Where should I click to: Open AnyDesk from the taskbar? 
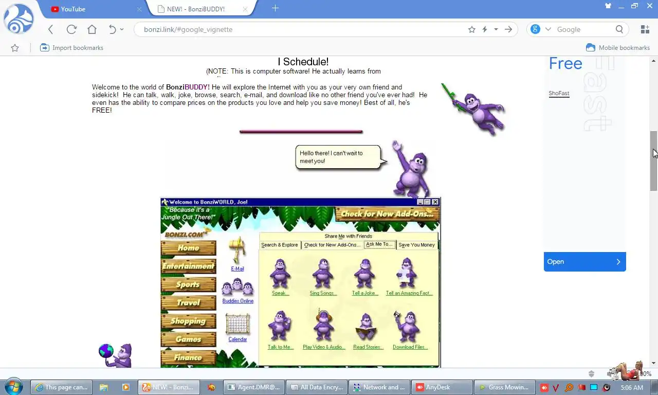coord(442,387)
